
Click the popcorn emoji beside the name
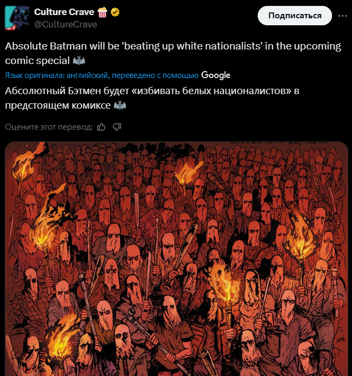click(x=102, y=12)
